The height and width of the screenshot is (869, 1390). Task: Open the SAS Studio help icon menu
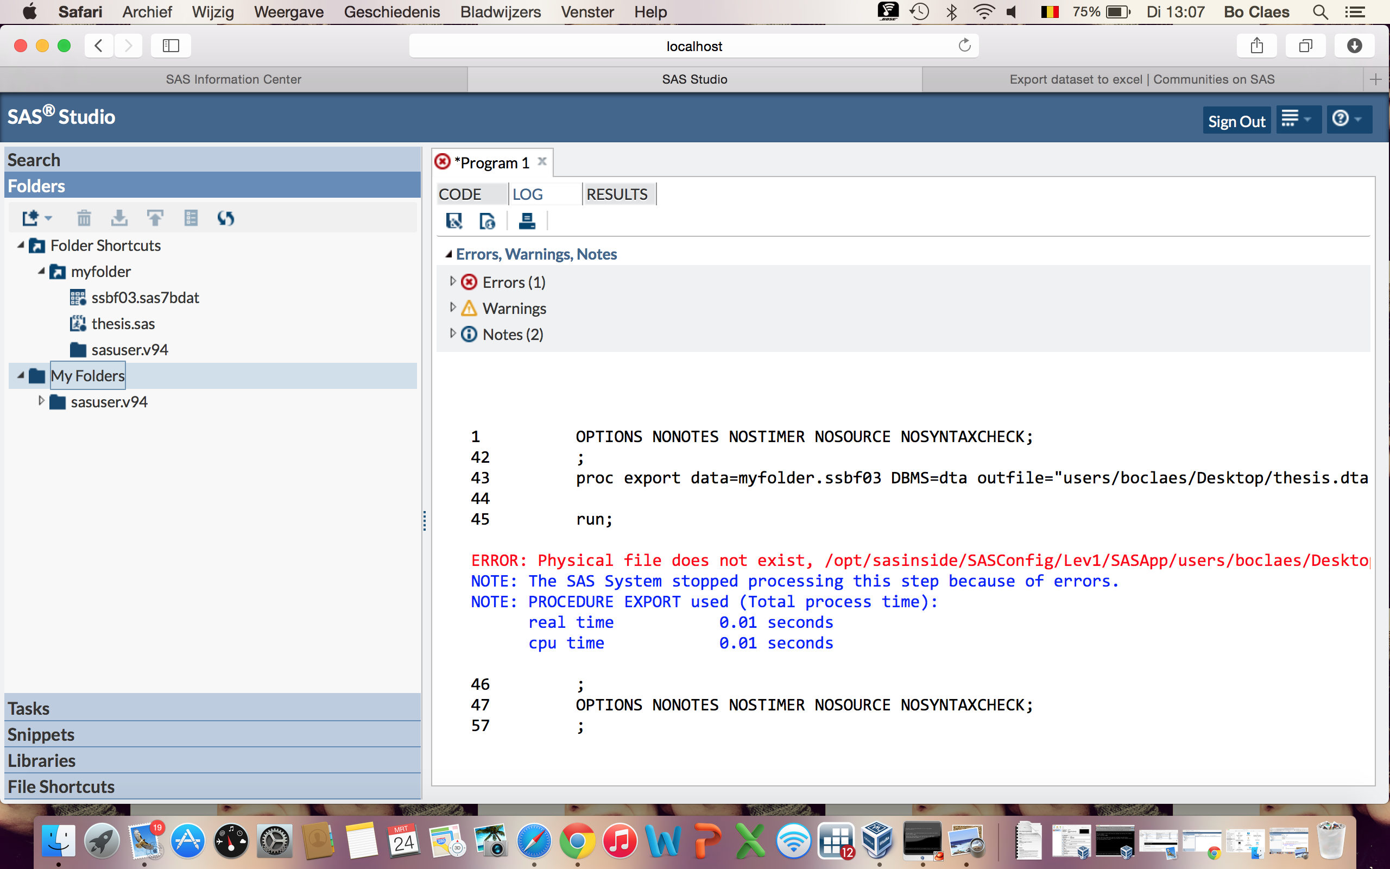[x=1347, y=119]
